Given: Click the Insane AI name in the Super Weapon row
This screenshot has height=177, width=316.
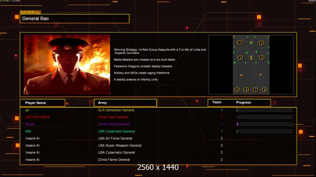Looking at the screenshot, I should [32, 145].
